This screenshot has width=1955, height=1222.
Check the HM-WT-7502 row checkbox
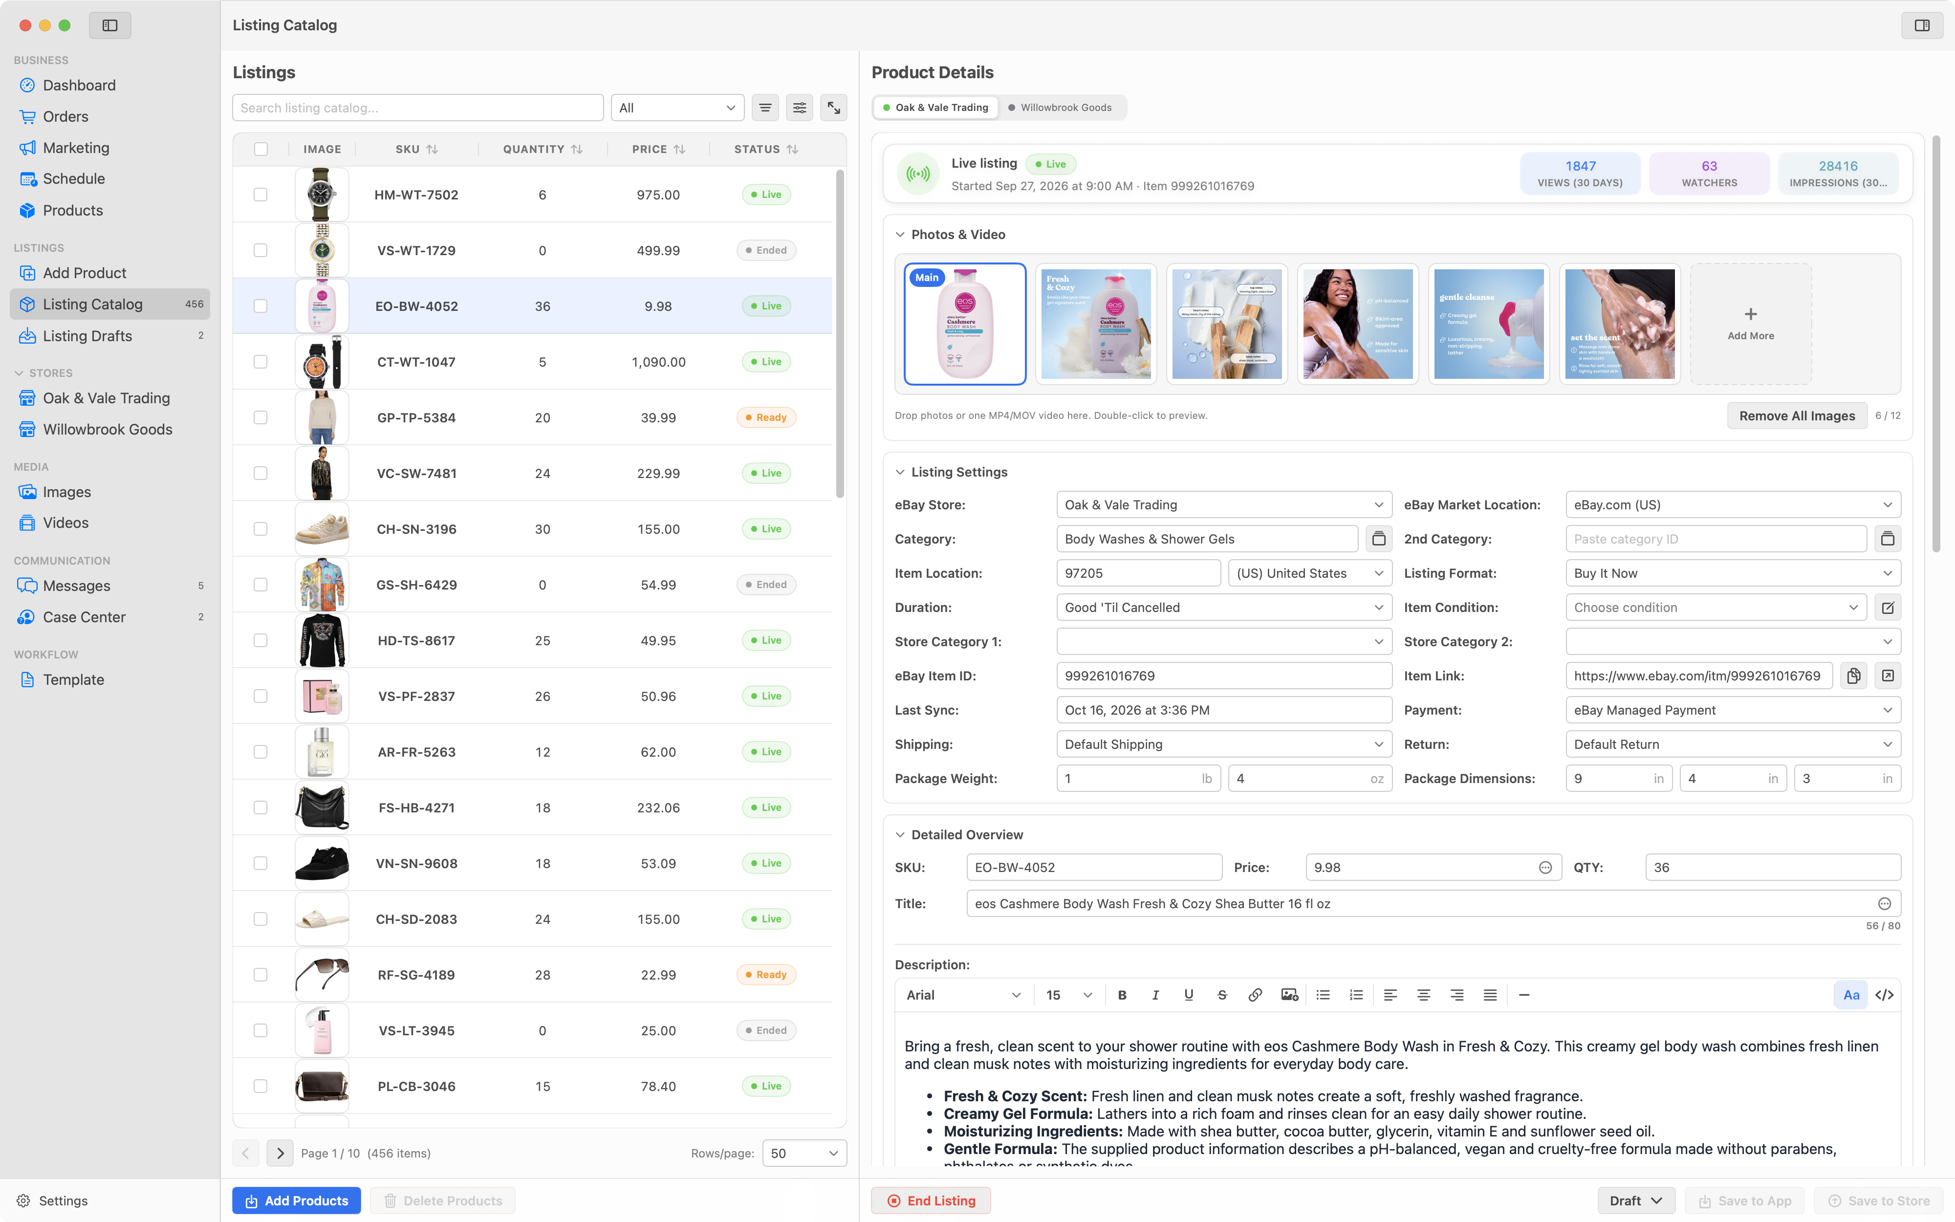pos(260,195)
